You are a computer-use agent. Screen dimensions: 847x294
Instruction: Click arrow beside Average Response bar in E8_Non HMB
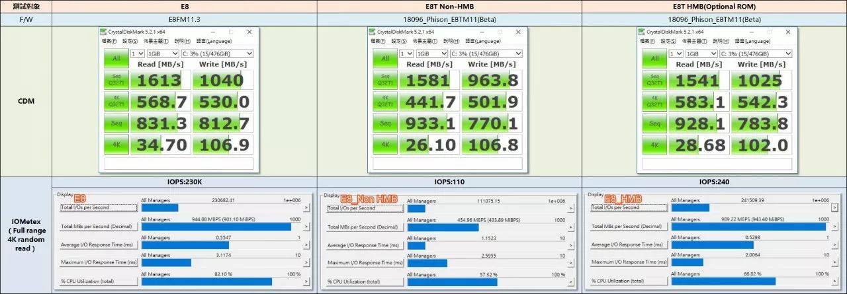point(571,246)
